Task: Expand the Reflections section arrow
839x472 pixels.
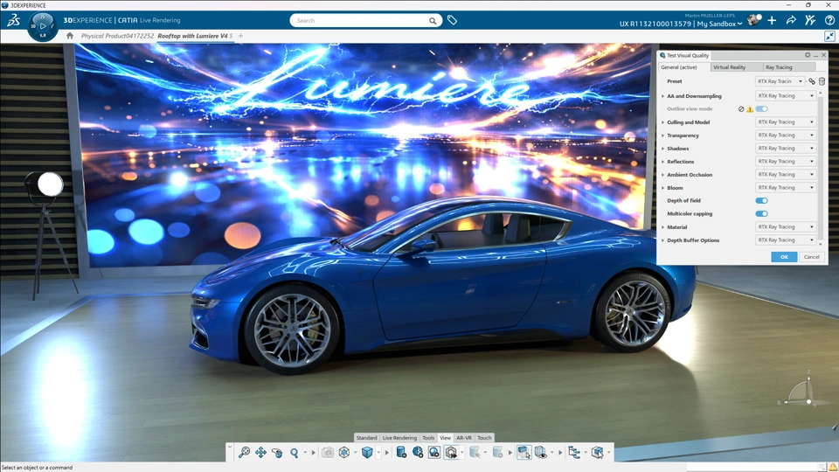Action: tap(663, 162)
